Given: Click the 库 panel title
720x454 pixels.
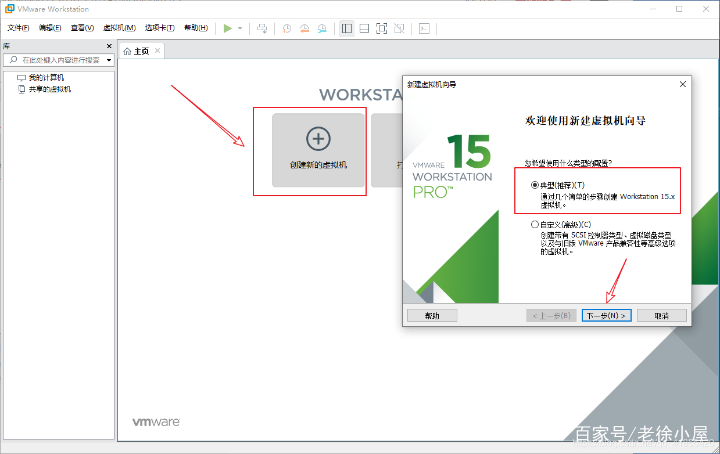Looking at the screenshot, I should (x=6, y=46).
